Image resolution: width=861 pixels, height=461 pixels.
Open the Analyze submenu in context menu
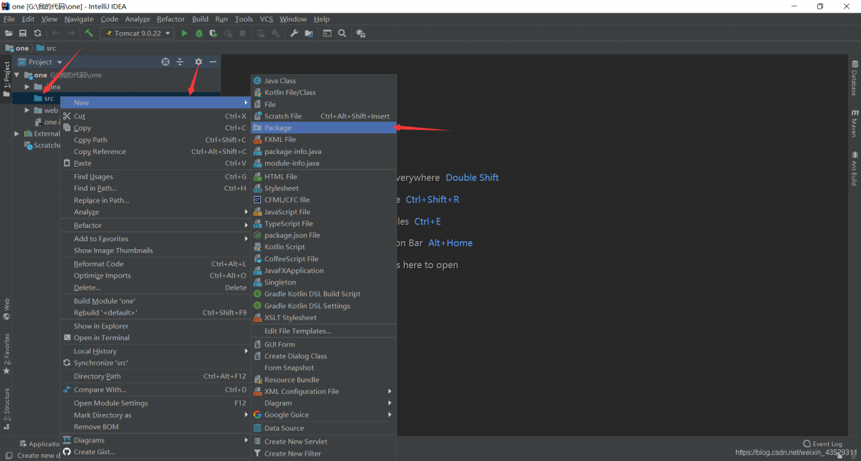(x=155, y=212)
